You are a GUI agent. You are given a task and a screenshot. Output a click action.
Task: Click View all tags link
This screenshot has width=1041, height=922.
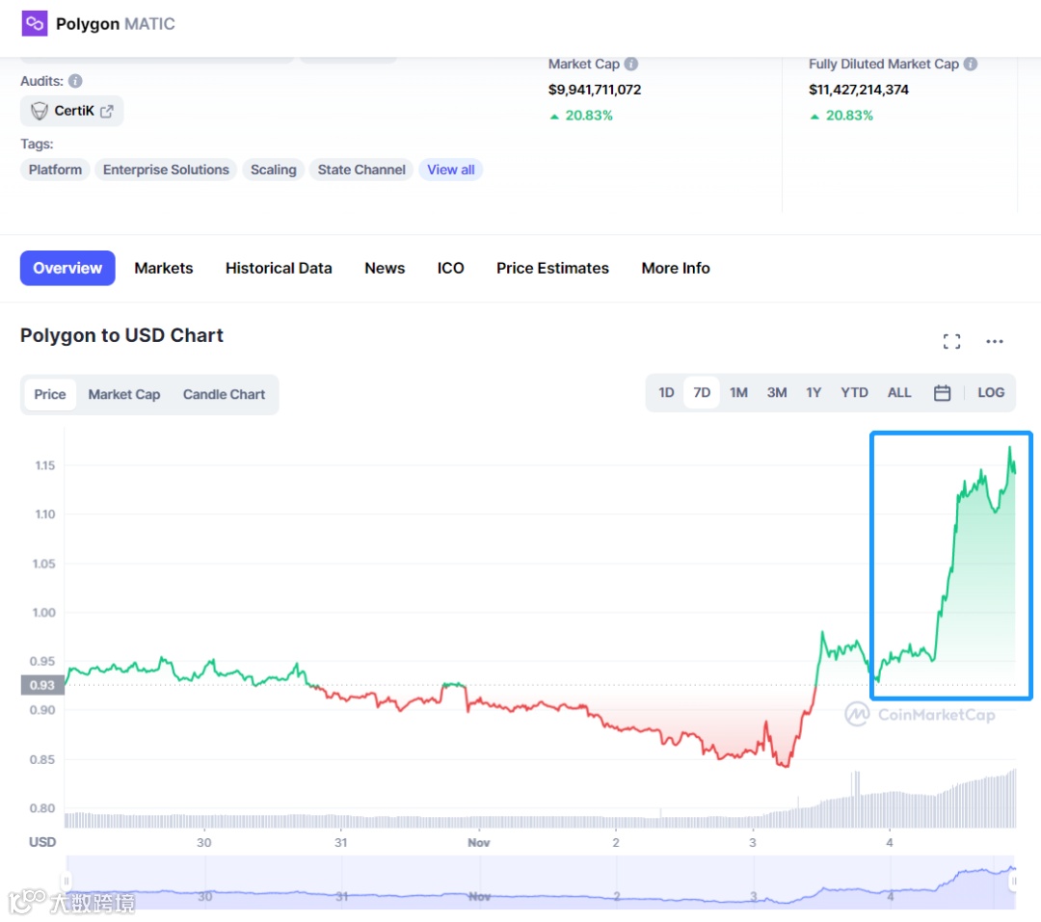[x=451, y=170]
